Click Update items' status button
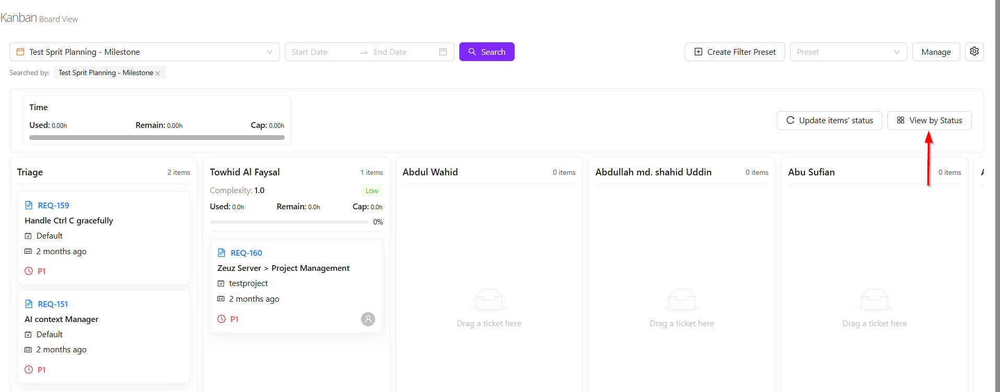The image size is (1000, 392). pyautogui.click(x=829, y=121)
